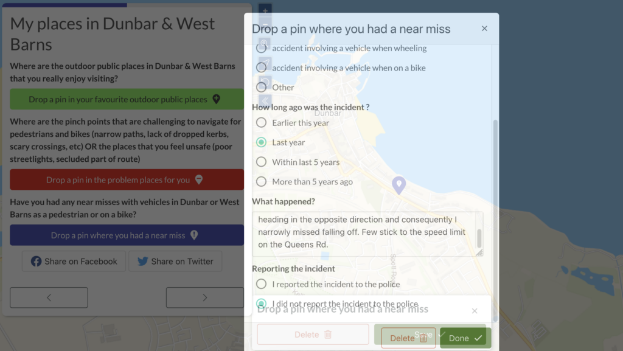
Task: Go to next page with right chevron
Action: pos(204,297)
